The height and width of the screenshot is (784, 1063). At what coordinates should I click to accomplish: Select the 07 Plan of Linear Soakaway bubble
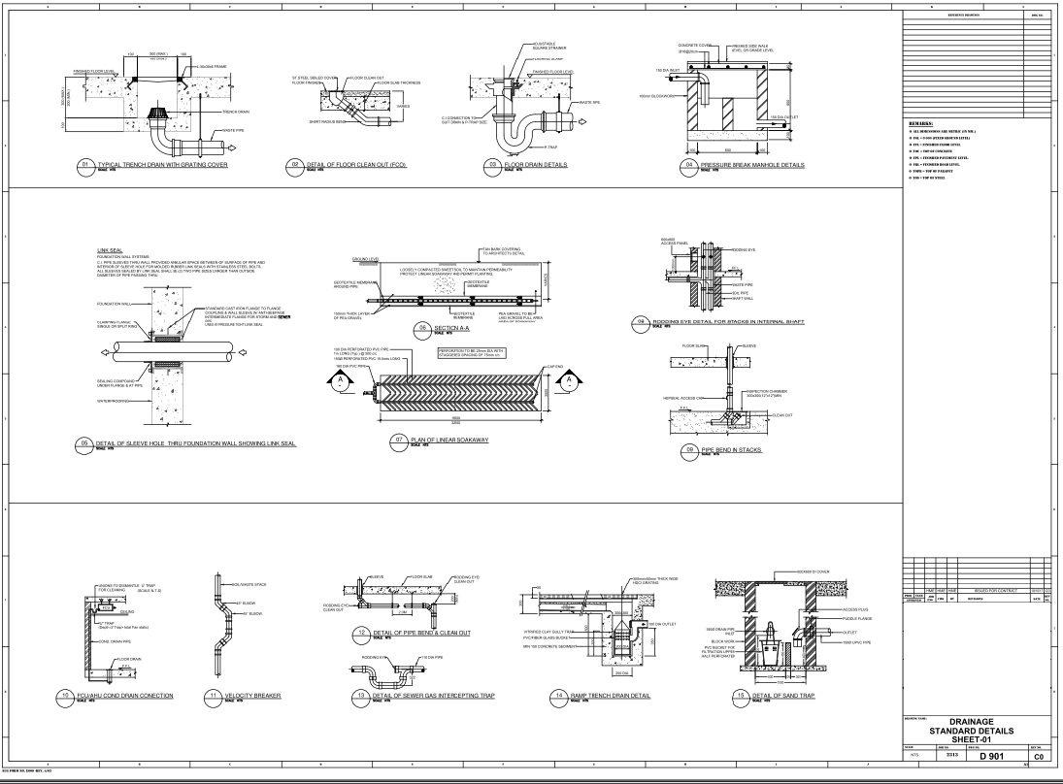pyautogui.click(x=399, y=441)
